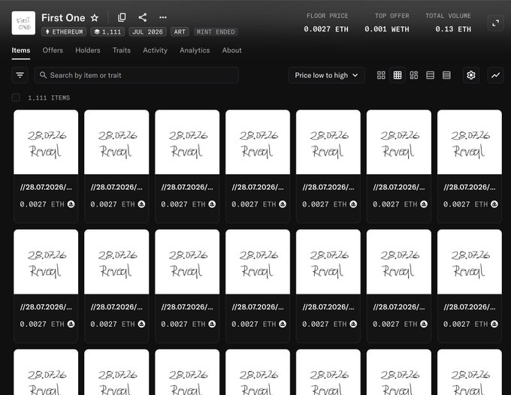Switch to large grid view
Viewport: 511px width, 395px height.
(x=381, y=75)
